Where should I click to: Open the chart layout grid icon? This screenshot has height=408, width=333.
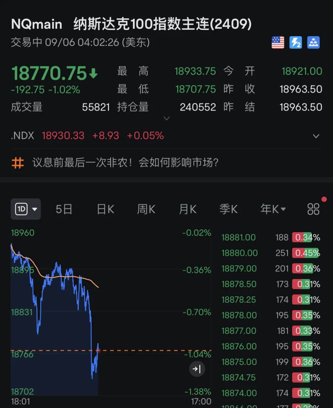coord(313,209)
